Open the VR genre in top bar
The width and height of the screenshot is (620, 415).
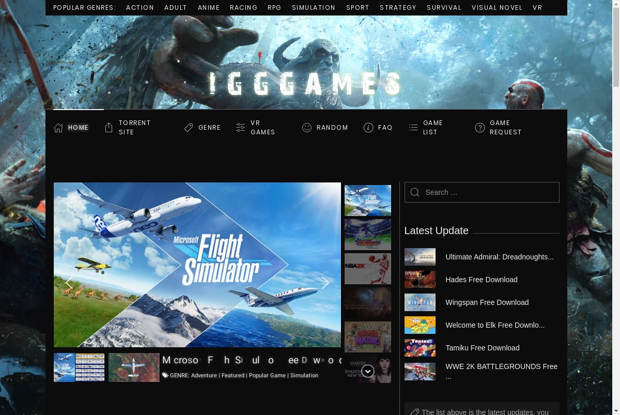point(537,8)
